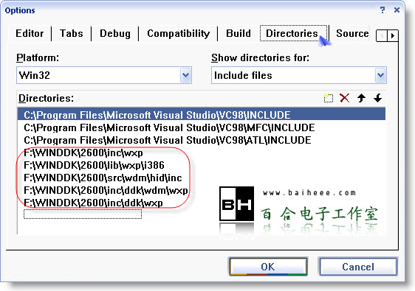
Task: Open the Compatibility tab
Action: point(179,34)
